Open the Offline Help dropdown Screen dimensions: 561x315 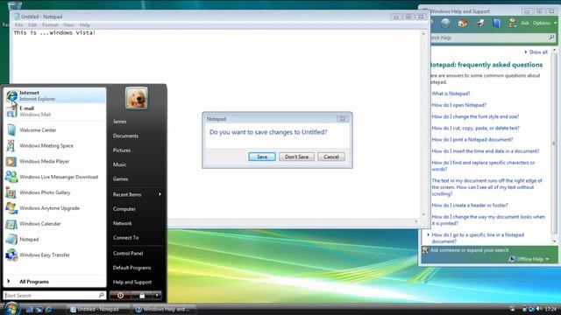[x=529, y=259]
